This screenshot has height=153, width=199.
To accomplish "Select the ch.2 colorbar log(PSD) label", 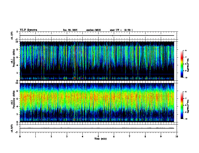I will 188,106.
